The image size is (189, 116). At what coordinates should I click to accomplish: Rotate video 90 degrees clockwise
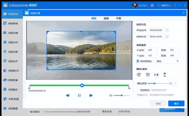[x=139, y=75]
